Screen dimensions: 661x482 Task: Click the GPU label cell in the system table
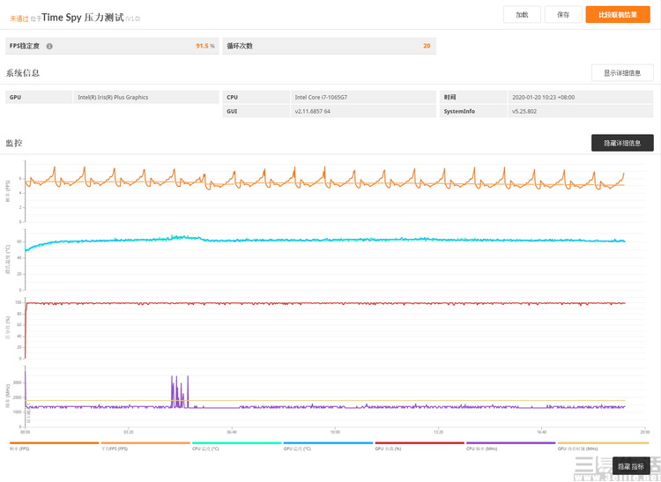39,97
